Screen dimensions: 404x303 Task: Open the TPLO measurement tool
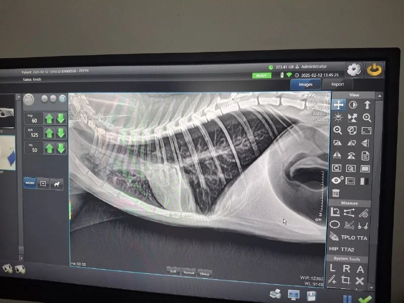pos(348,237)
